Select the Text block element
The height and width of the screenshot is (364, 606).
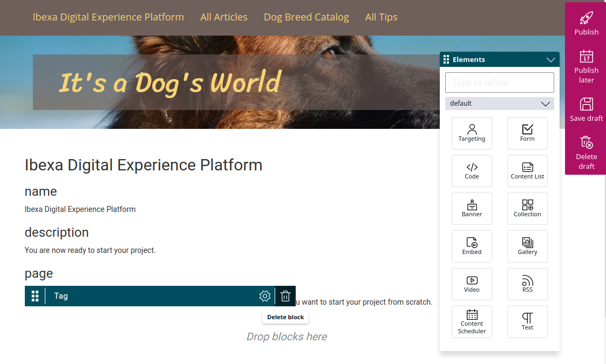(x=527, y=322)
